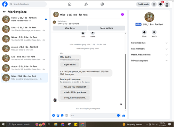
Task: Open Frank's rental conversation
Action: click(24, 19)
